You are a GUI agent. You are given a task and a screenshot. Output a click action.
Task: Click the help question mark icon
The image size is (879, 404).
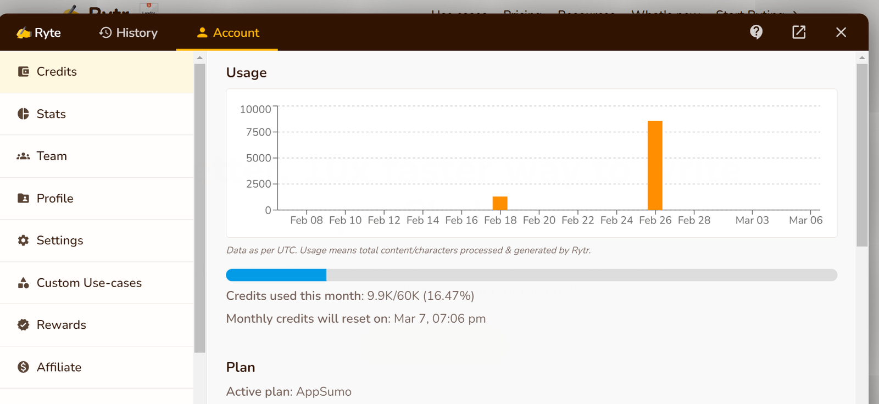pyautogui.click(x=756, y=32)
